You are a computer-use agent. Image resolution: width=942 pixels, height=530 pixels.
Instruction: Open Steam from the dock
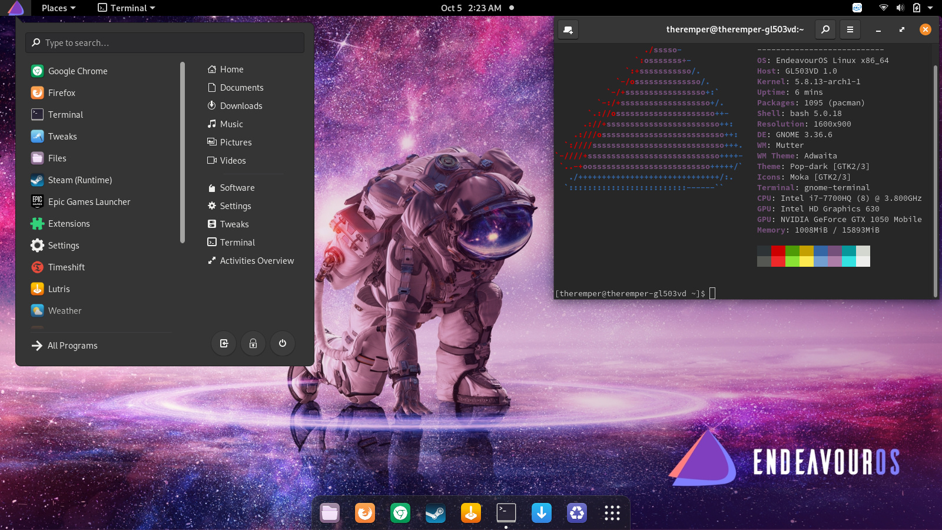[436, 513]
